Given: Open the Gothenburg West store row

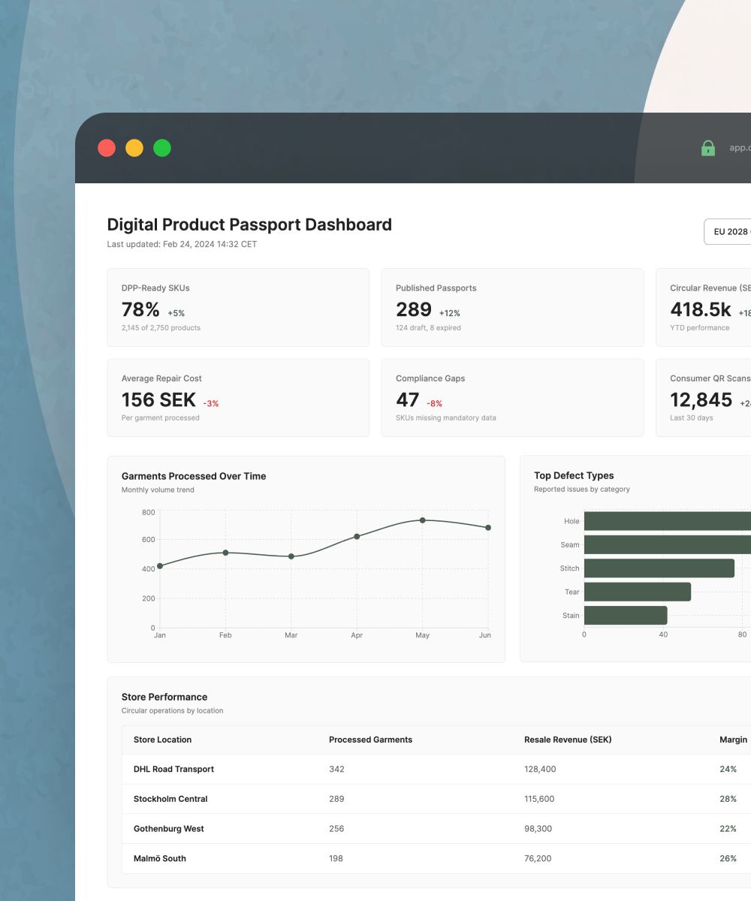Looking at the screenshot, I should point(436,829).
